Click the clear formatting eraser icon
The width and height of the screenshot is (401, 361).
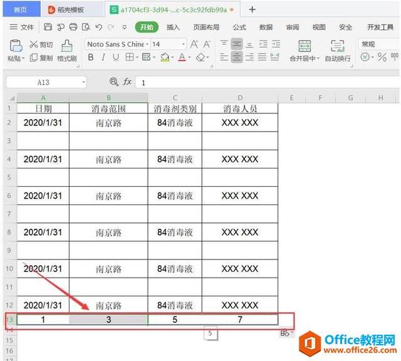200,57
